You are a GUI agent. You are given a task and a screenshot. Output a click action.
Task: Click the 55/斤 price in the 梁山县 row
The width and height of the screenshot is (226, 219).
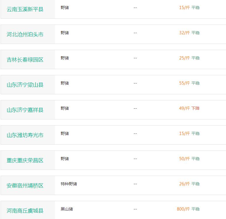click(x=184, y=83)
